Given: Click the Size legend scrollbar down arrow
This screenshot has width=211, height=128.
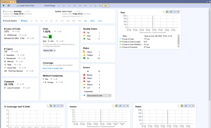Looking at the screenshot, I should (178, 46).
